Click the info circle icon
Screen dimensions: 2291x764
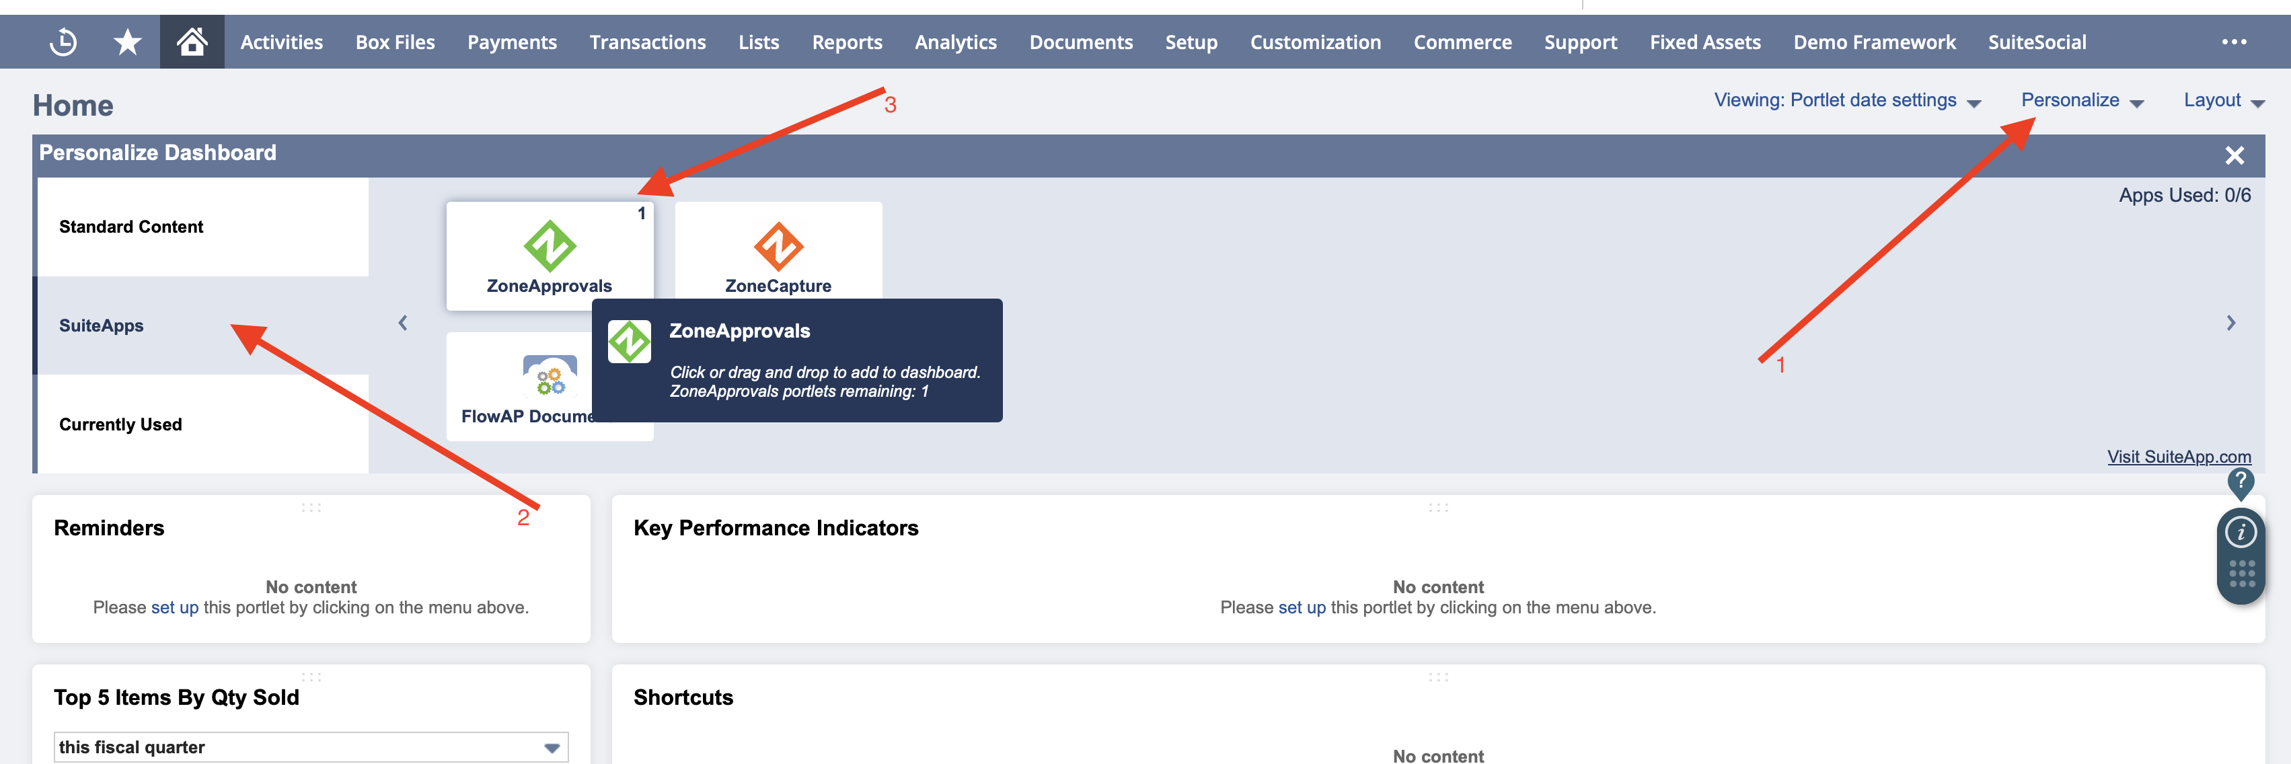click(2241, 533)
